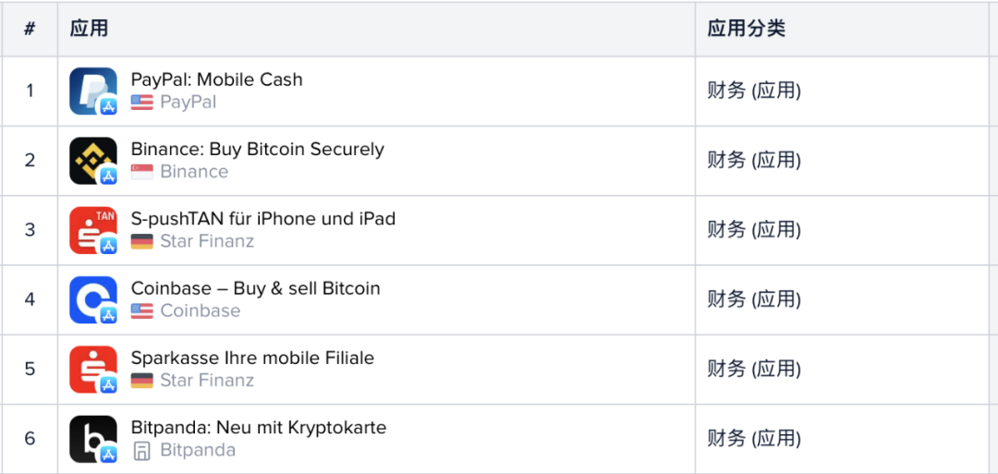Open the Binance app icon

(93, 161)
